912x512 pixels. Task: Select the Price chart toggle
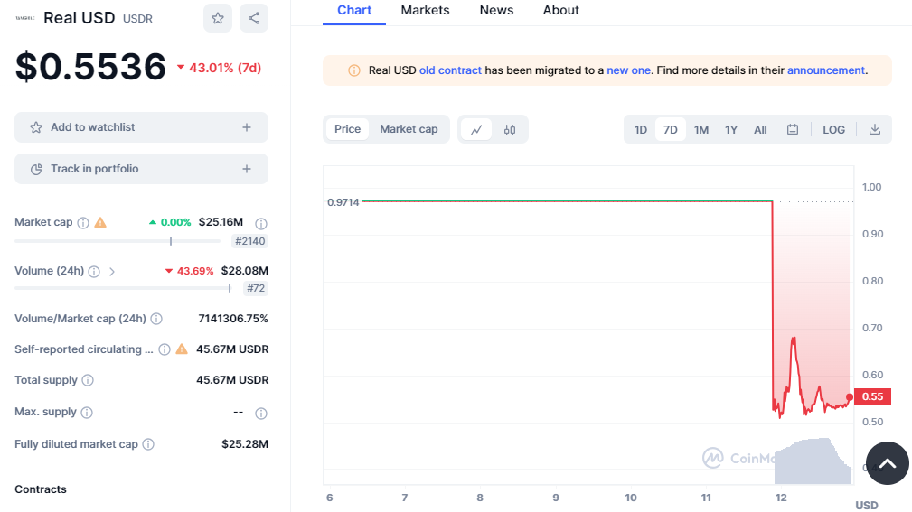(347, 129)
